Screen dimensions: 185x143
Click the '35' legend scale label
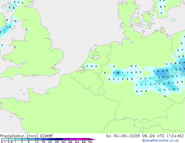(x=70, y=142)
